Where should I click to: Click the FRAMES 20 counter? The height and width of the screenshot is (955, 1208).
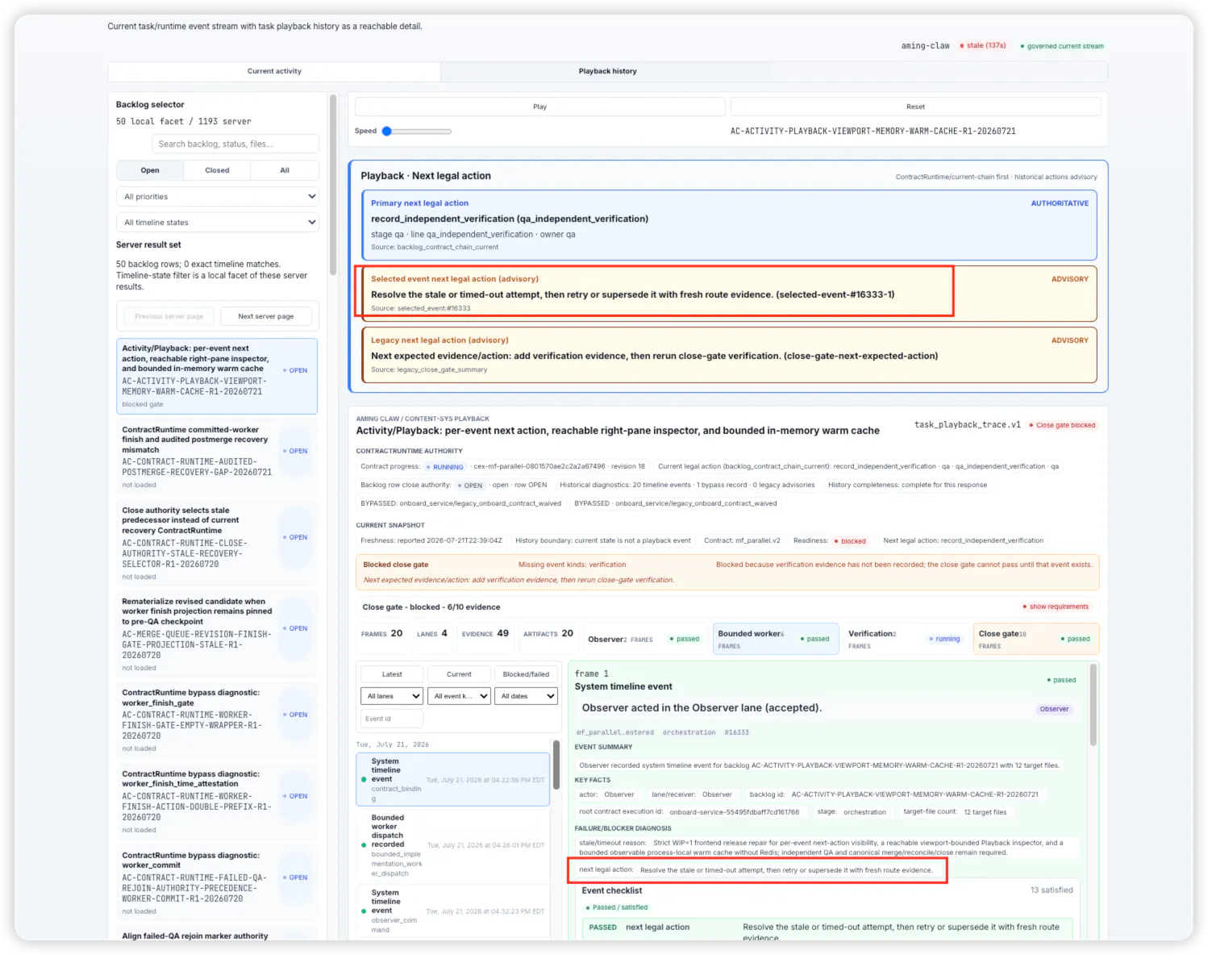[x=382, y=634]
